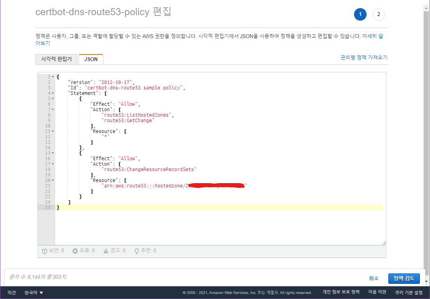The height and width of the screenshot is (299, 430).
Task: Click the "2012-10-17" version value
Action: click(115, 82)
